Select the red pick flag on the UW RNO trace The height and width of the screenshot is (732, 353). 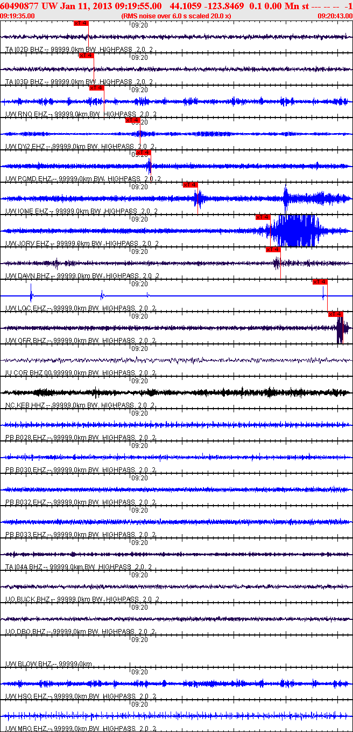[96, 87]
